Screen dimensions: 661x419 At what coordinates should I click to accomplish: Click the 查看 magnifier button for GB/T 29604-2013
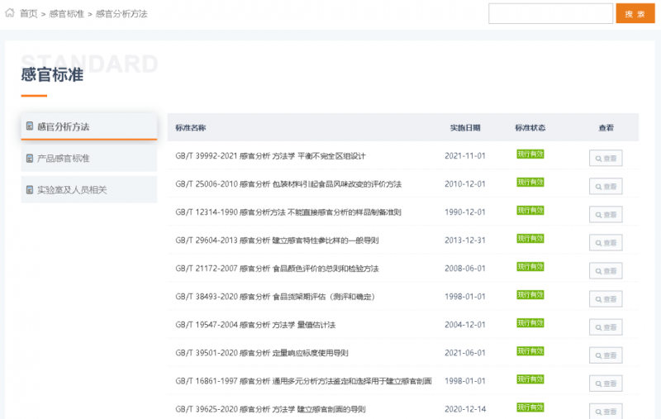606,242
